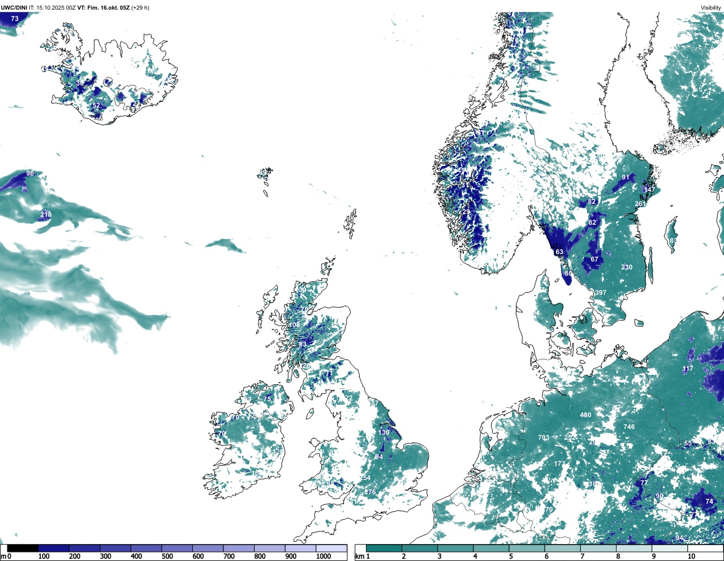724x561 pixels.
Task: Click visibility value '75' over Northern Ireland
Action: (268, 399)
